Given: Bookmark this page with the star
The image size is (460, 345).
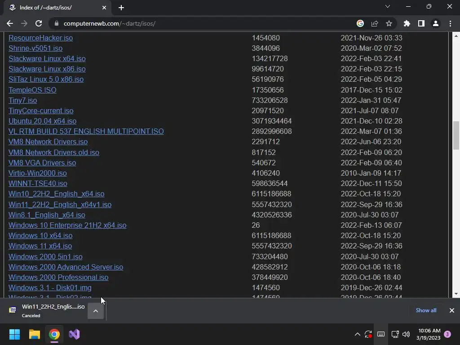Looking at the screenshot, I should (389, 23).
